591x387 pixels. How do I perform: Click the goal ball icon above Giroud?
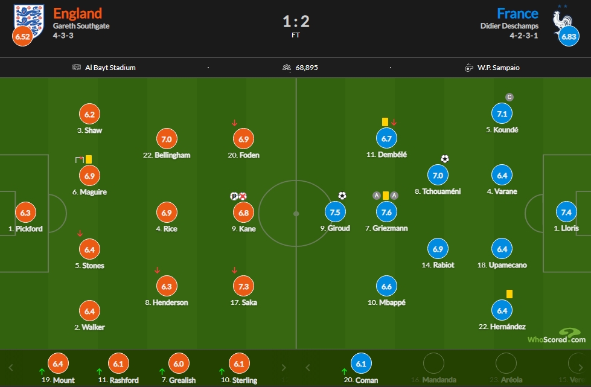tap(342, 196)
